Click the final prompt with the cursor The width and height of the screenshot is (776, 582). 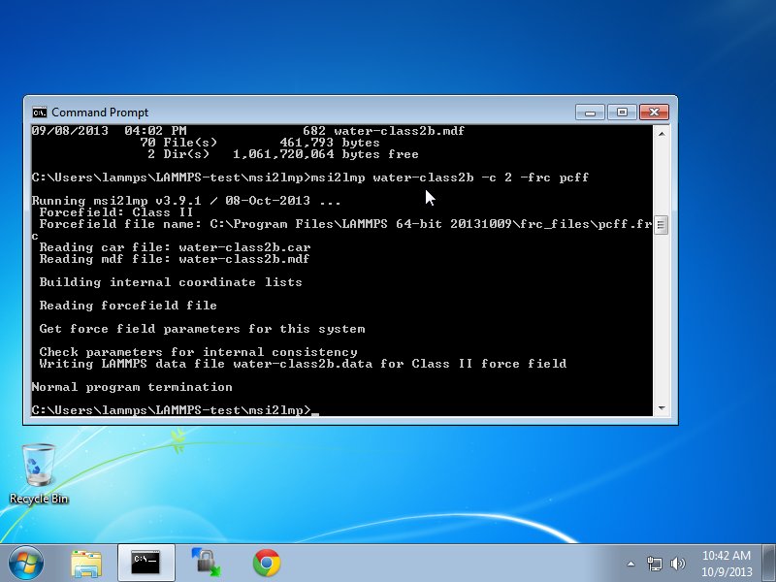[176, 410]
